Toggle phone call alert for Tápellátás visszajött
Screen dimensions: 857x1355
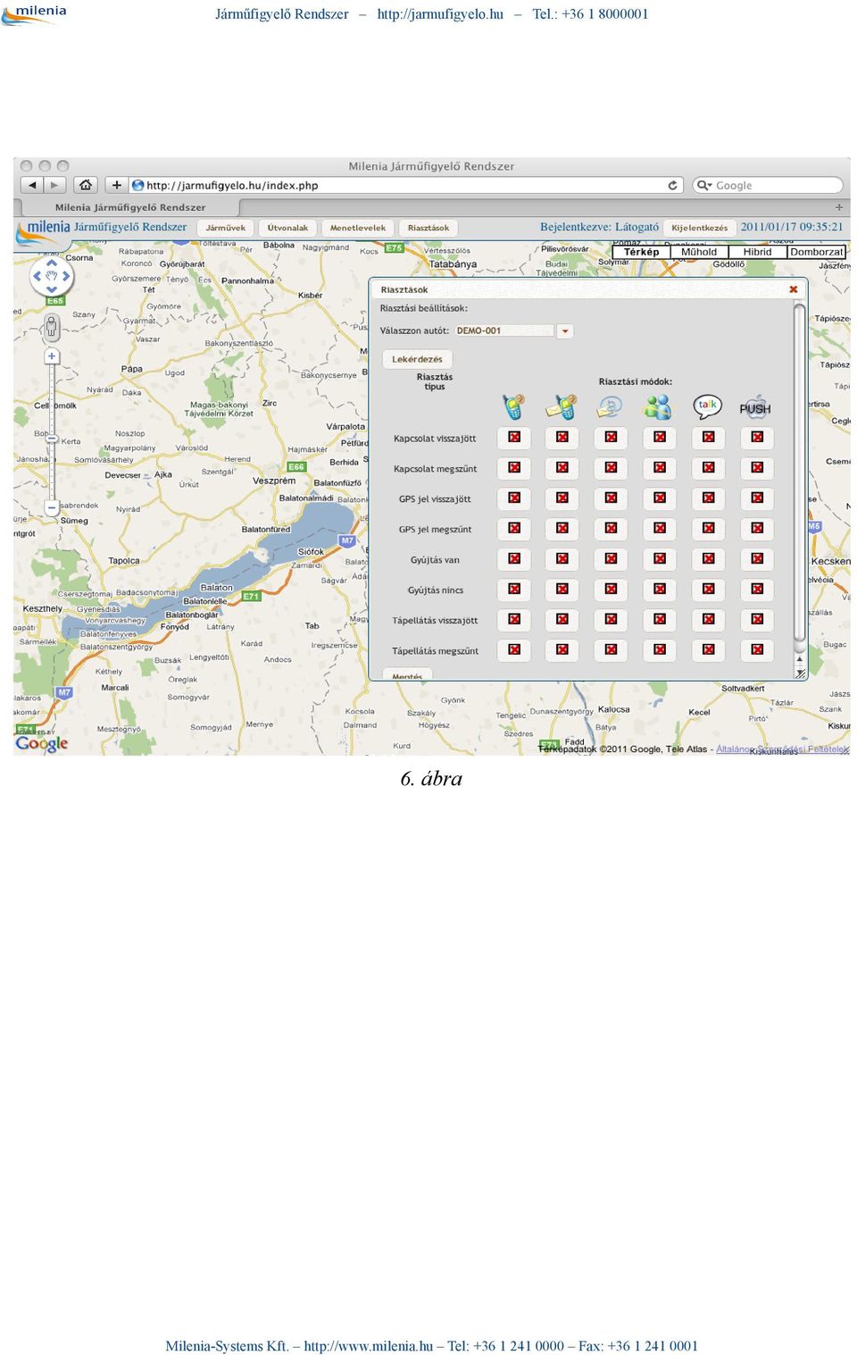(x=514, y=620)
